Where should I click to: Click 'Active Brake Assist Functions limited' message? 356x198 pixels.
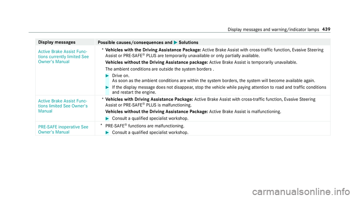[63, 106]
